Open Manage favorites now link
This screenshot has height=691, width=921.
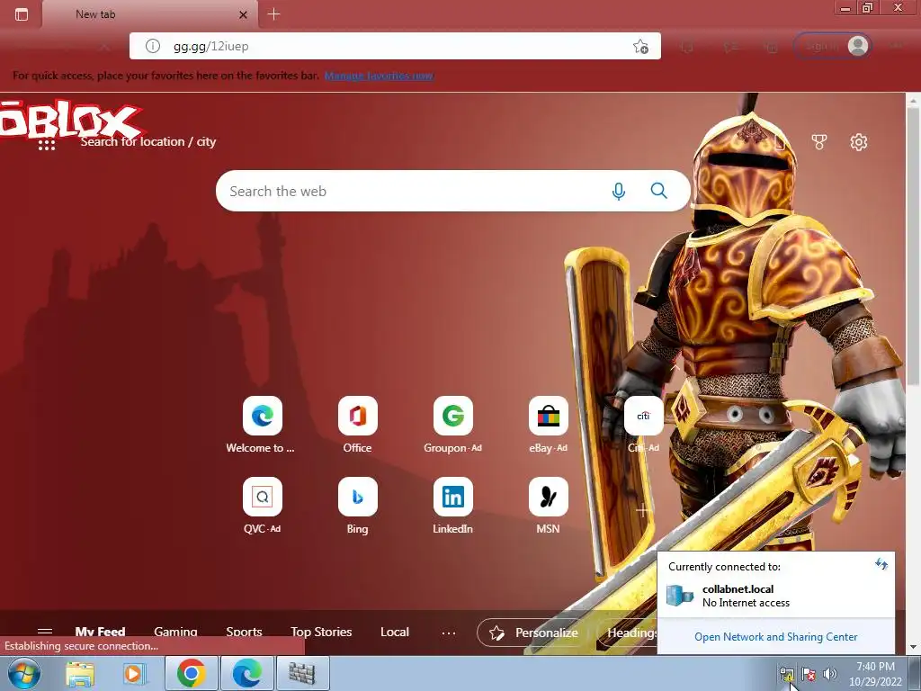click(x=380, y=76)
